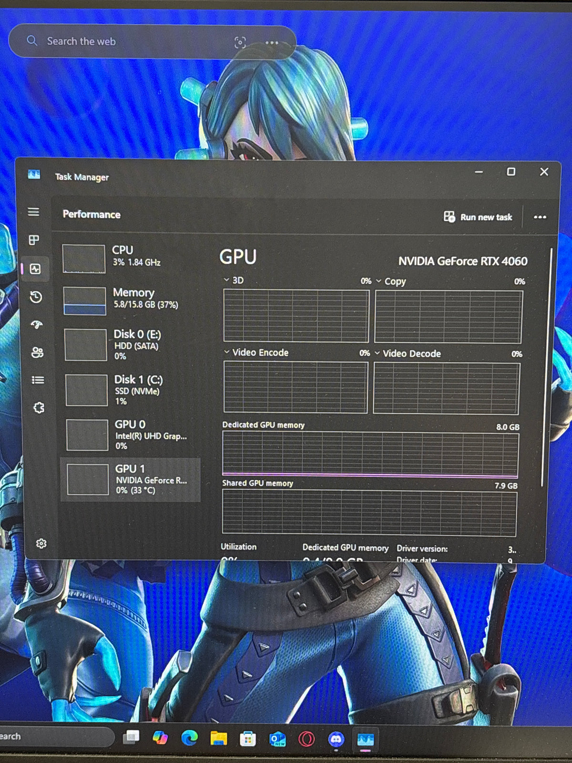
Task: Click the Shared GPU memory graph
Action: (369, 513)
